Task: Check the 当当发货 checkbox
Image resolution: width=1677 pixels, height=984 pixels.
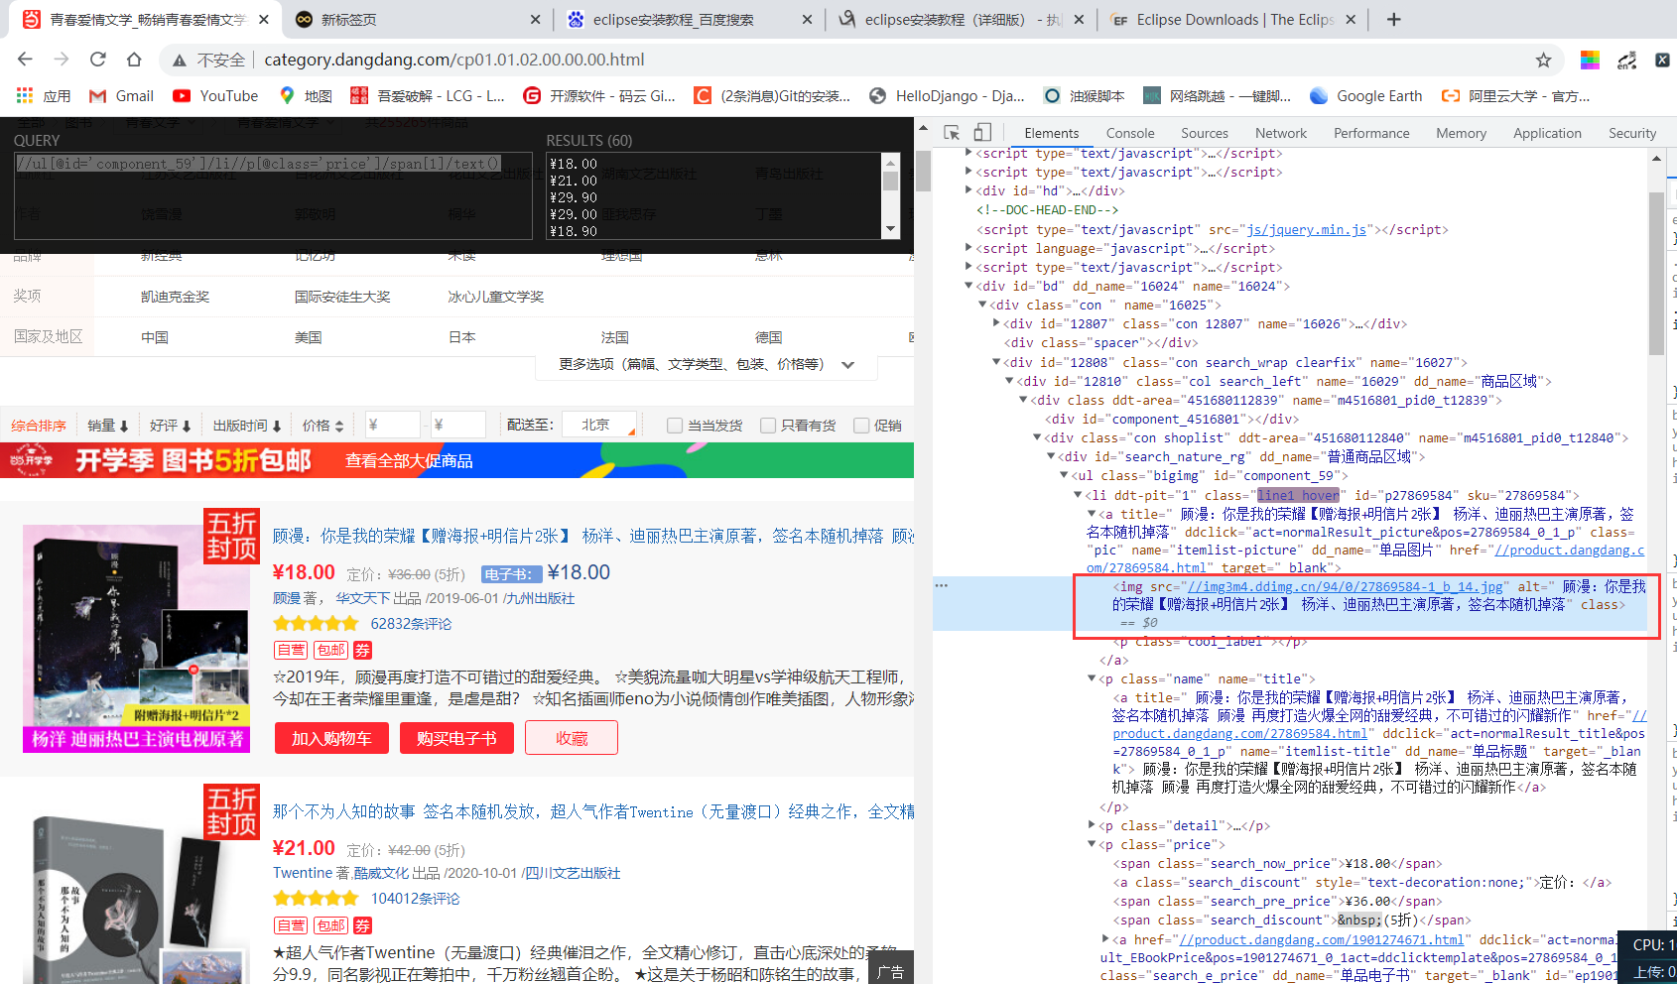Action: [x=675, y=426]
